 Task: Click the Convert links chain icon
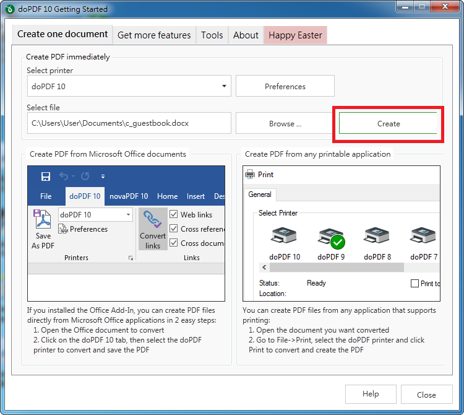(153, 219)
